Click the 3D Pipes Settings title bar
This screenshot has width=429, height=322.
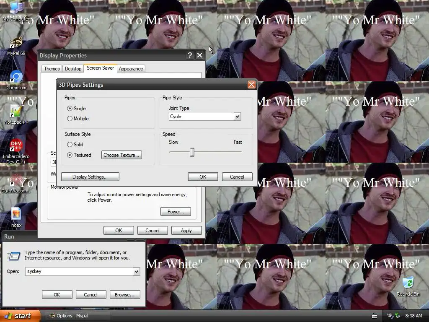click(x=156, y=85)
